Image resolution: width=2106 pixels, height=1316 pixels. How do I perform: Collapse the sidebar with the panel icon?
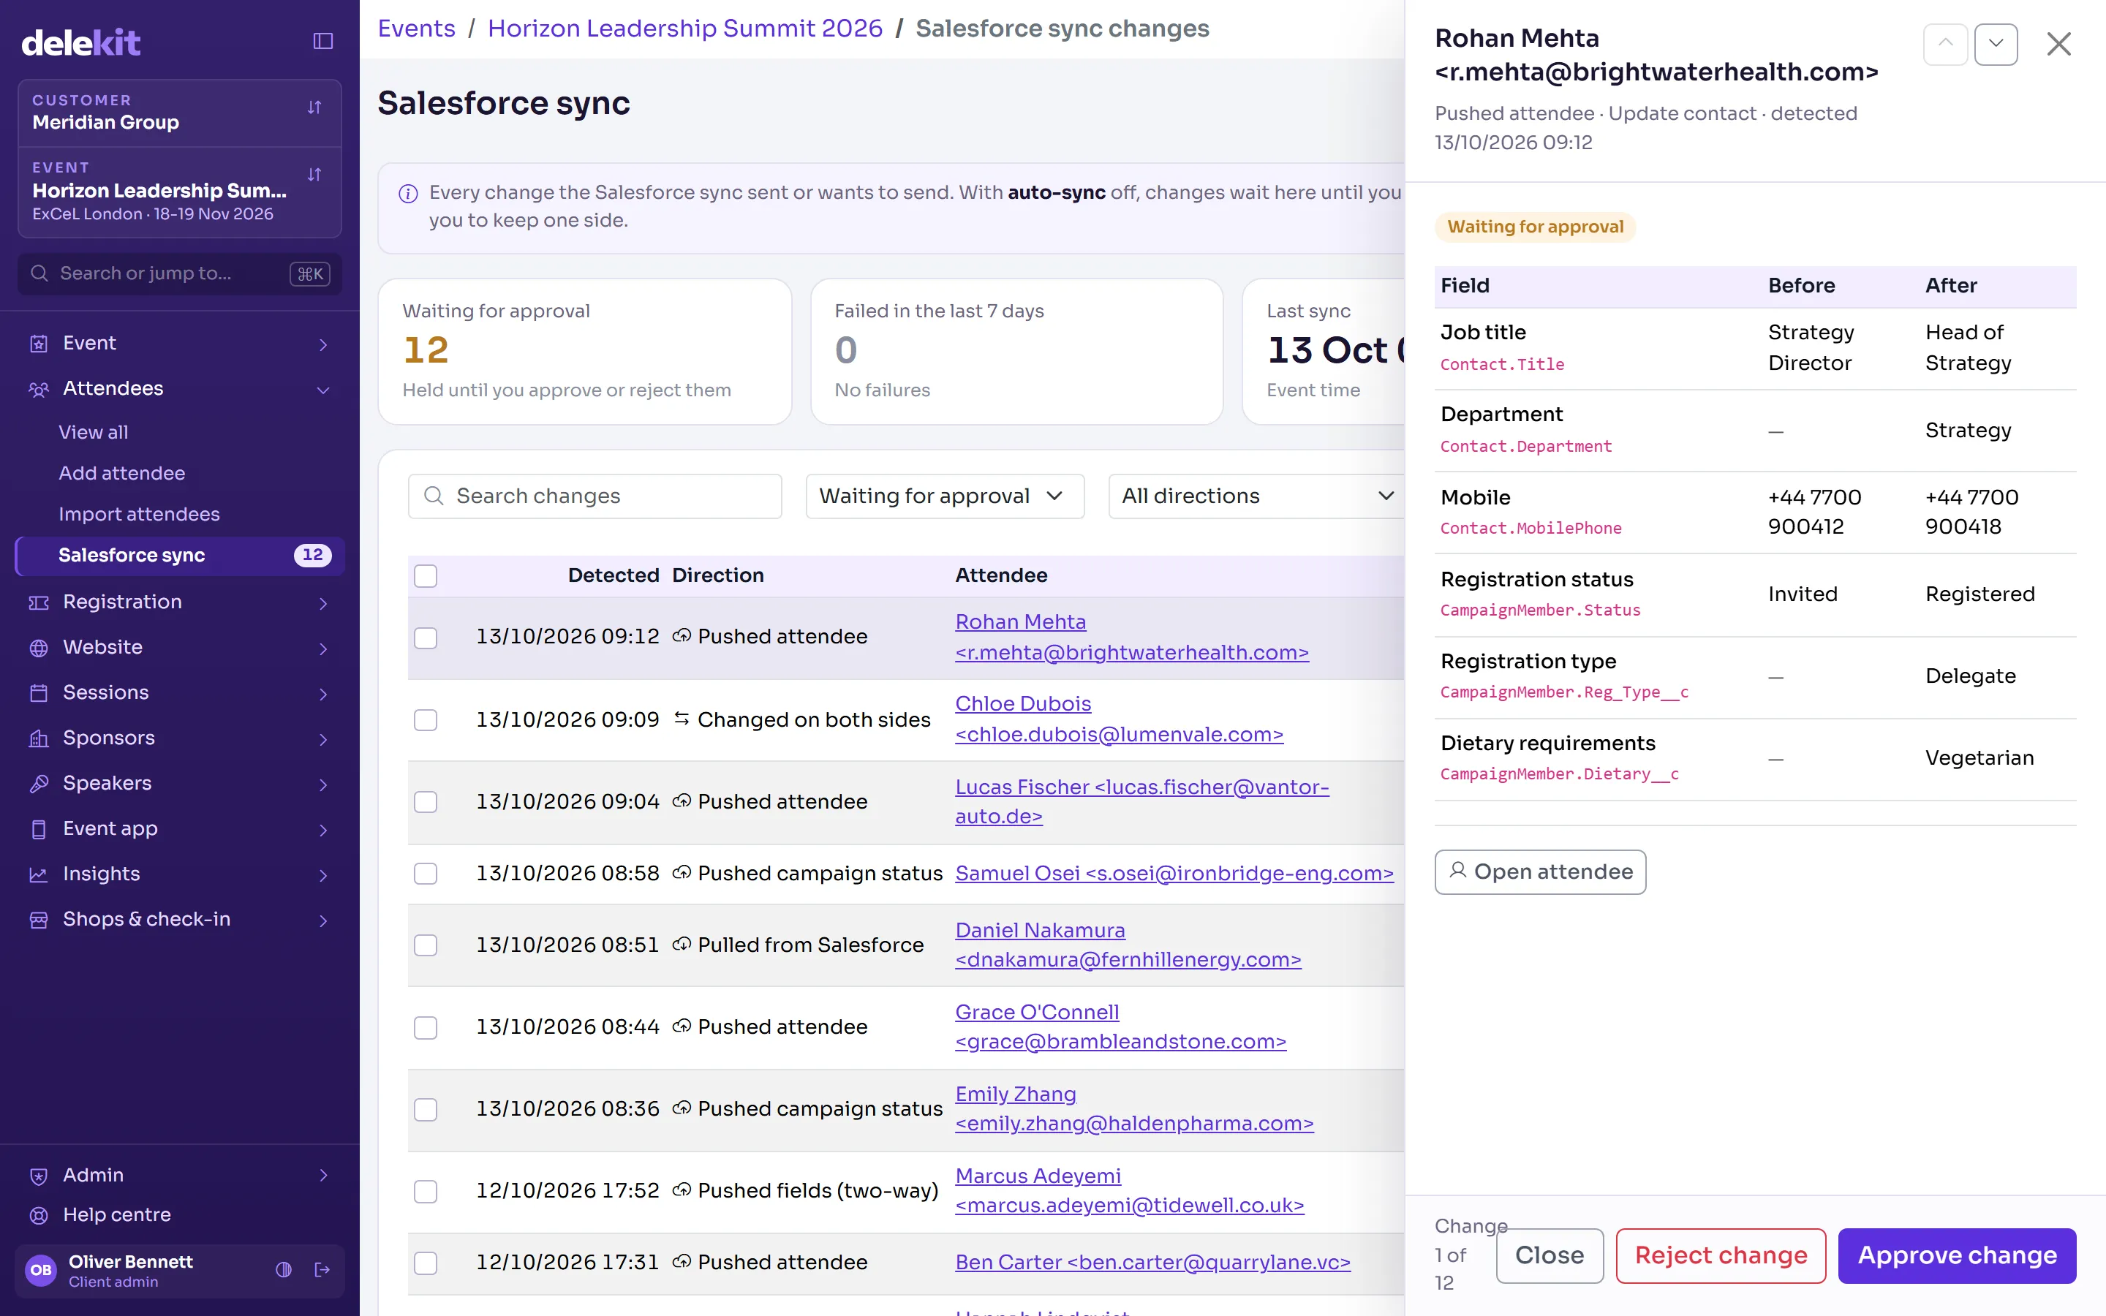[323, 41]
